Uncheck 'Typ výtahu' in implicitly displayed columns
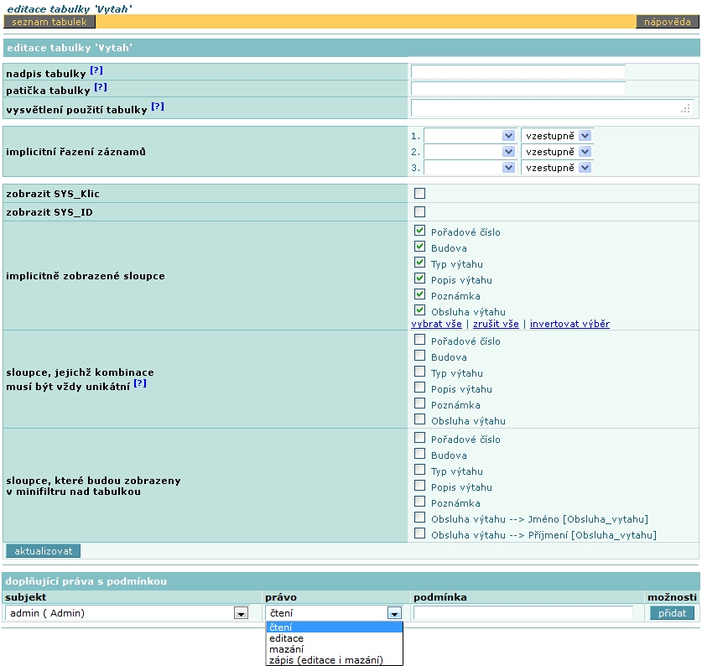 click(x=419, y=263)
